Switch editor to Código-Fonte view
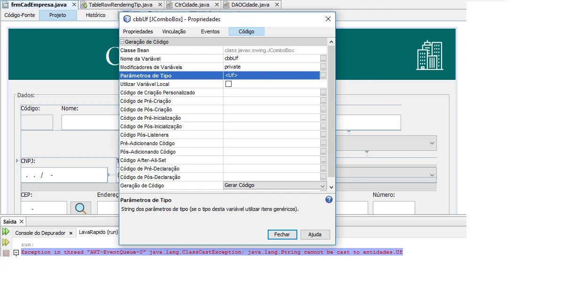Viewport: 565px width, 302px height. pos(19,15)
